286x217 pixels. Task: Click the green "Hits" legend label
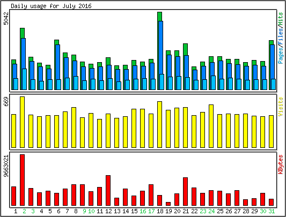click(x=281, y=19)
